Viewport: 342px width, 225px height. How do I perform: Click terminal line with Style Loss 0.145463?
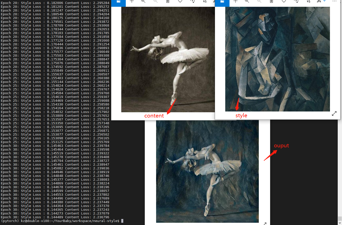[55, 146]
